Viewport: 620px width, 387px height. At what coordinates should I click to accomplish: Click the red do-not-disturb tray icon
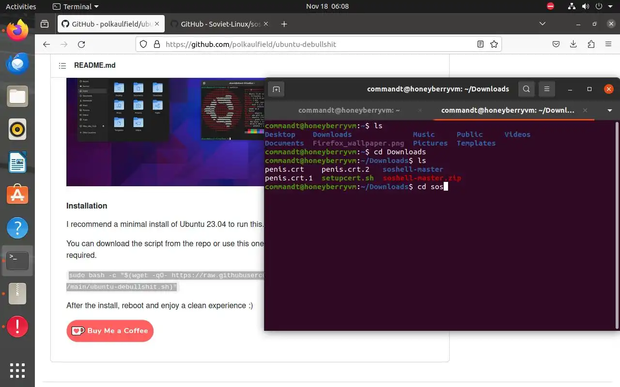(x=550, y=6)
